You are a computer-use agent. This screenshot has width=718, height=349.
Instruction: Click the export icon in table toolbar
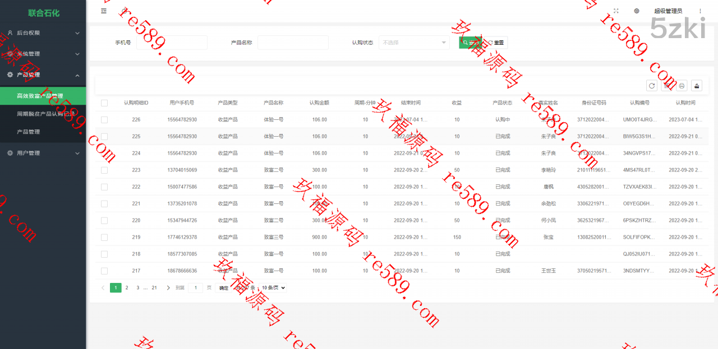click(x=697, y=86)
